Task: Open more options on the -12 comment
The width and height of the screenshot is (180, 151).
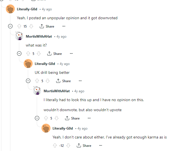Action: coord(101,145)
